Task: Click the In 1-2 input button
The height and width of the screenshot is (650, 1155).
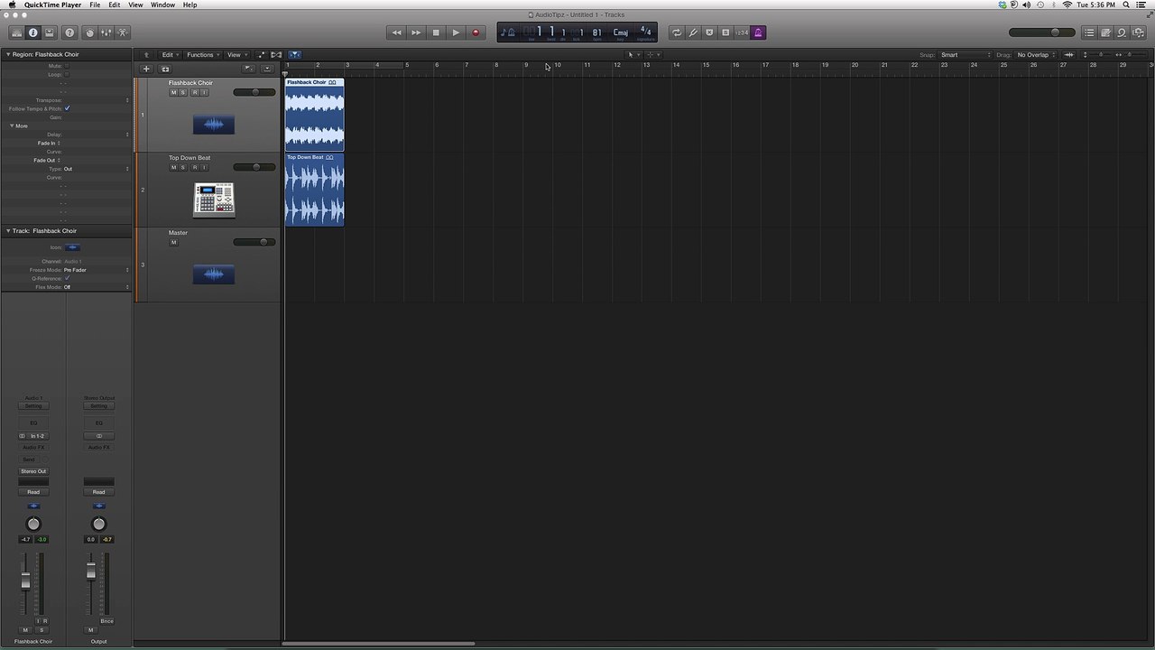Action: (37, 436)
